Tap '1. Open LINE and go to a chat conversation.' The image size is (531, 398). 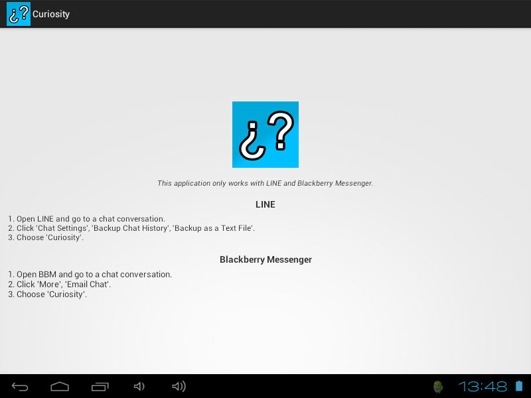coord(87,219)
